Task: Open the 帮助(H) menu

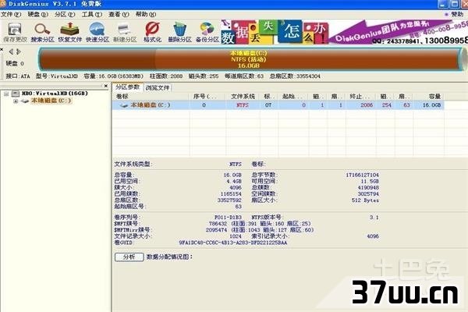Action: [146, 14]
